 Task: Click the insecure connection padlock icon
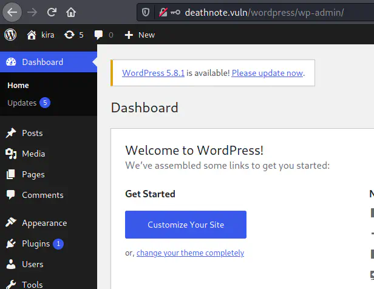[x=163, y=12]
